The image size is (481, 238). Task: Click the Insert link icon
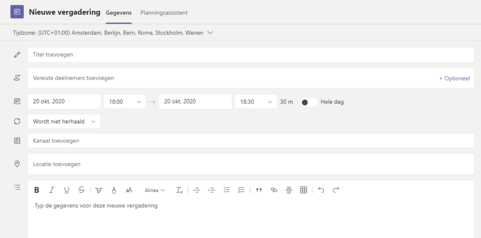273,190
